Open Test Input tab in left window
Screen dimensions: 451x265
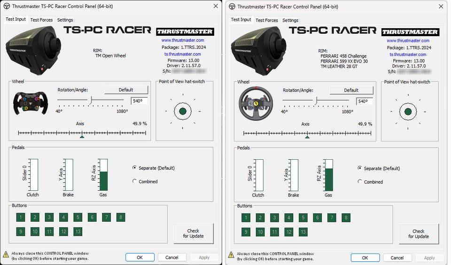(x=16, y=19)
